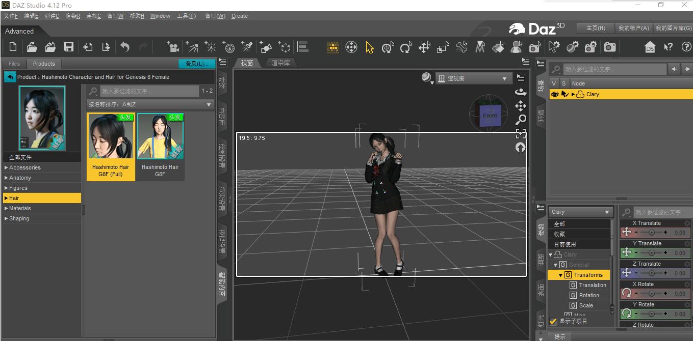
Task: Click the Undo arrow icon
Action: 125,47
